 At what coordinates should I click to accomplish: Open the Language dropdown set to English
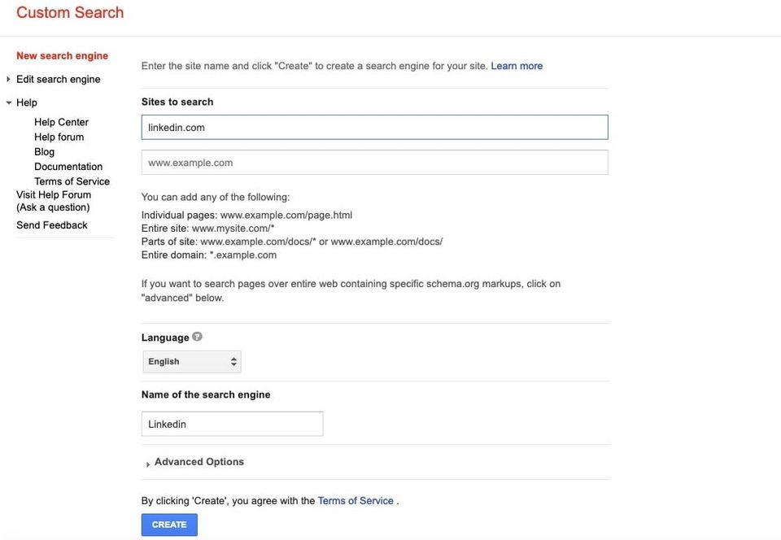click(192, 362)
